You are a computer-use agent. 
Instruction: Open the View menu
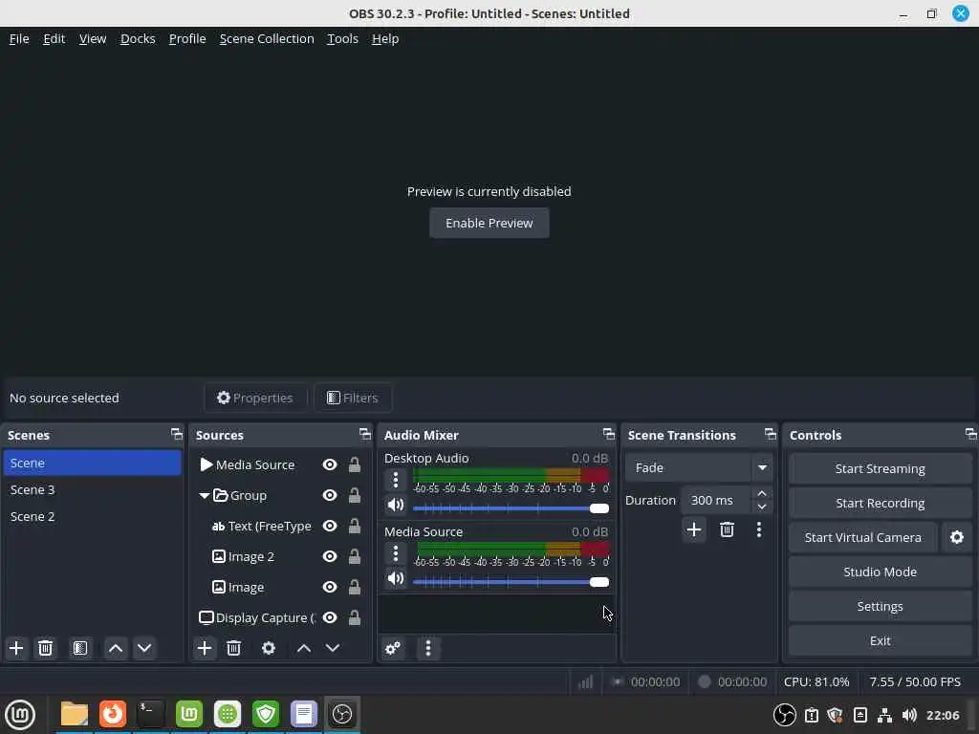click(93, 38)
